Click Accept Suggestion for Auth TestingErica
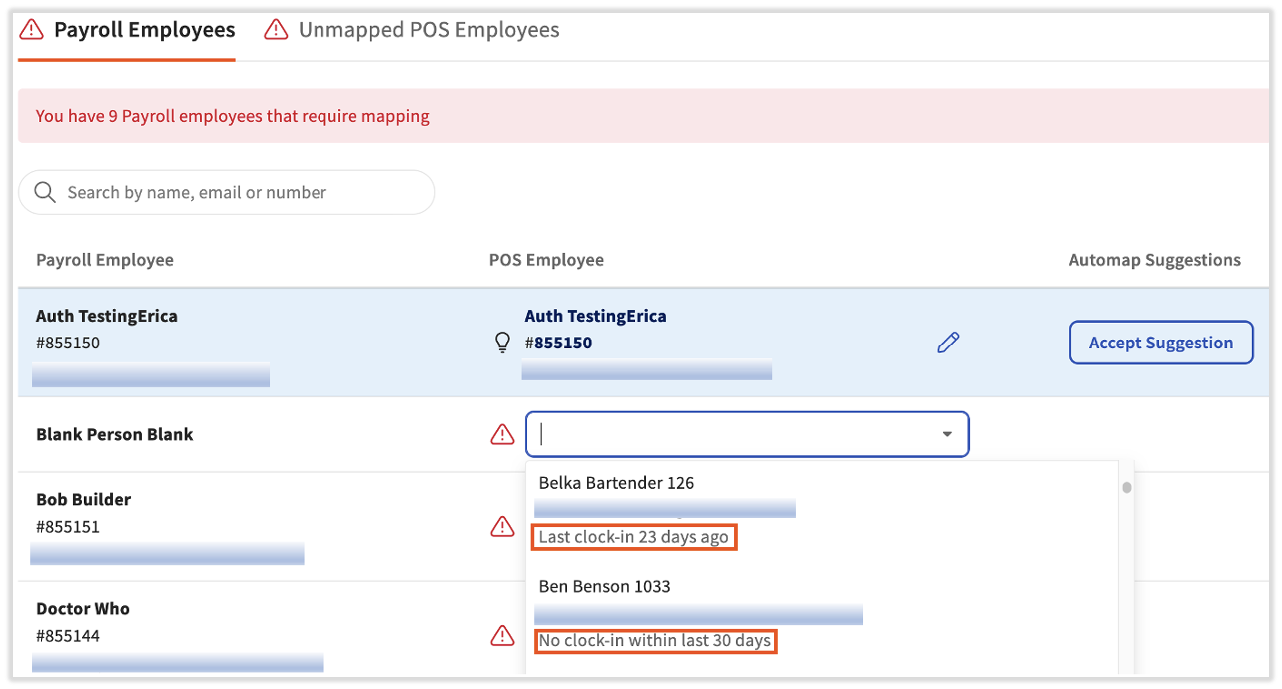 coord(1161,343)
